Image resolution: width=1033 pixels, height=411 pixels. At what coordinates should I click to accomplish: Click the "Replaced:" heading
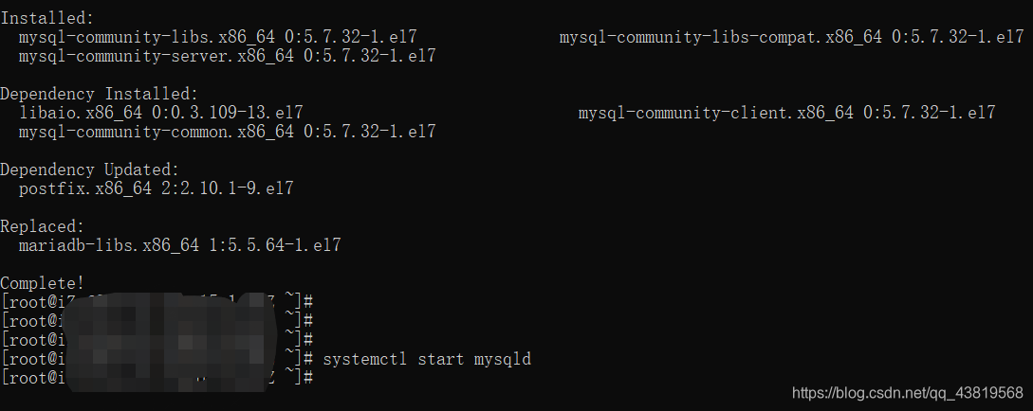[x=43, y=226]
